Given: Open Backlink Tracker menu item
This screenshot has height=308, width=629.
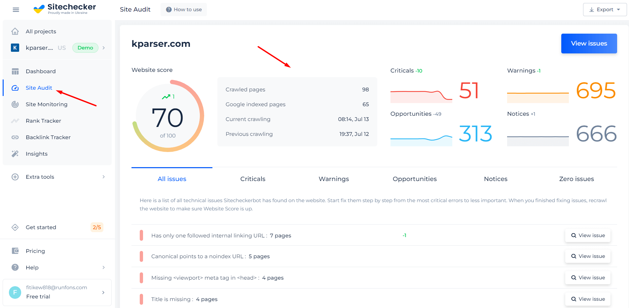Looking at the screenshot, I should tap(48, 137).
